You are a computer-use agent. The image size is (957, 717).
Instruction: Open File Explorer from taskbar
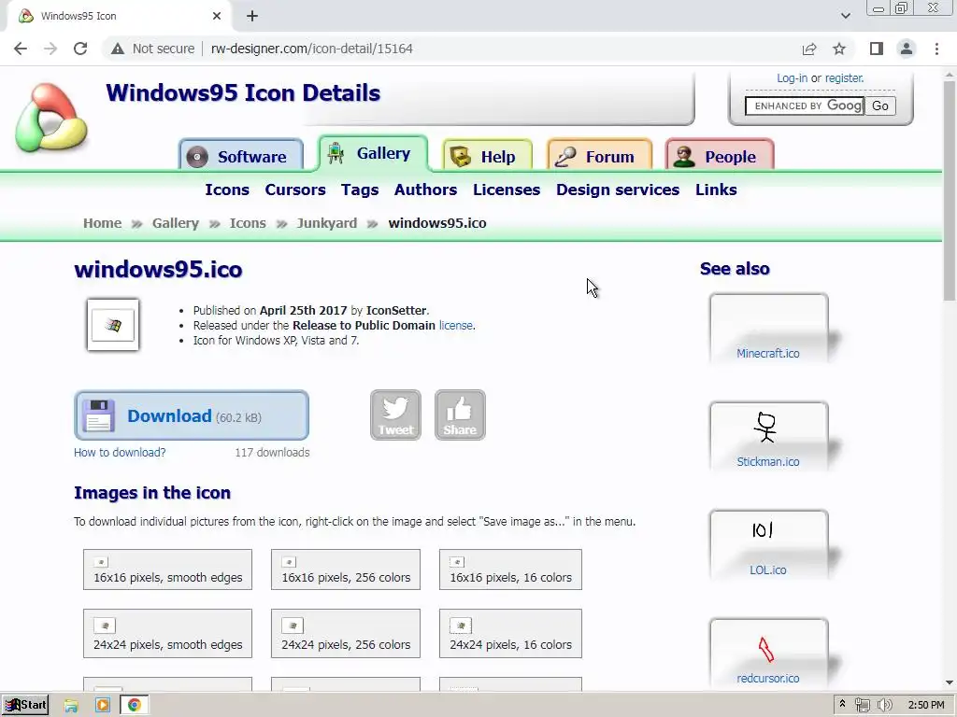pyautogui.click(x=71, y=706)
